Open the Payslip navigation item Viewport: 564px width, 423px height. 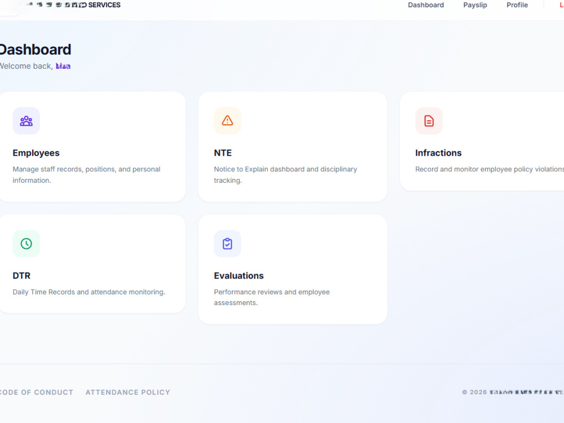[475, 5]
